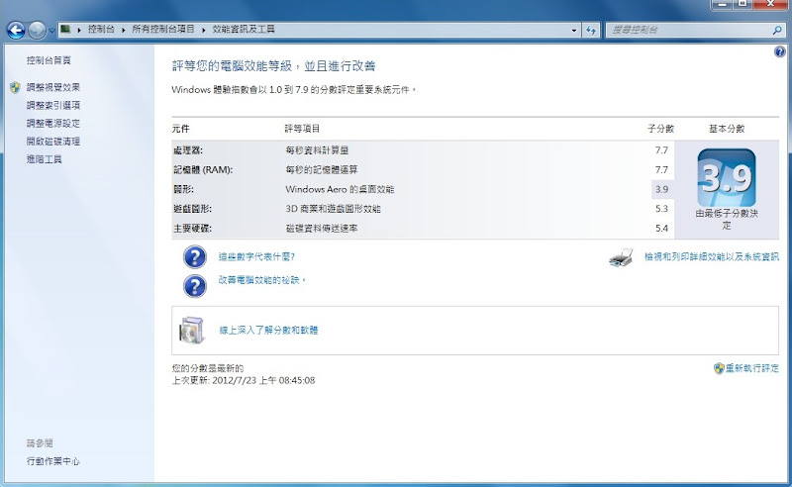Screen dimensions: 792x487
Task: Expand arrow after 所有控制台項目 breadcrumb
Action: 204,30
